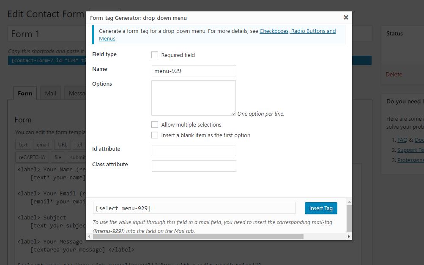Click inside the Options textarea

pyautogui.click(x=194, y=98)
